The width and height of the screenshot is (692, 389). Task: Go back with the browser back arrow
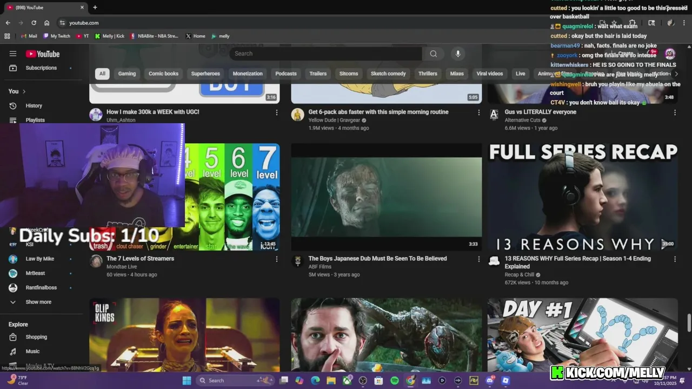(8, 23)
